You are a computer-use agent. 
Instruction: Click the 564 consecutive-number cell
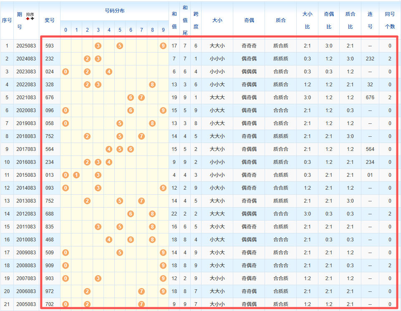[370, 149]
